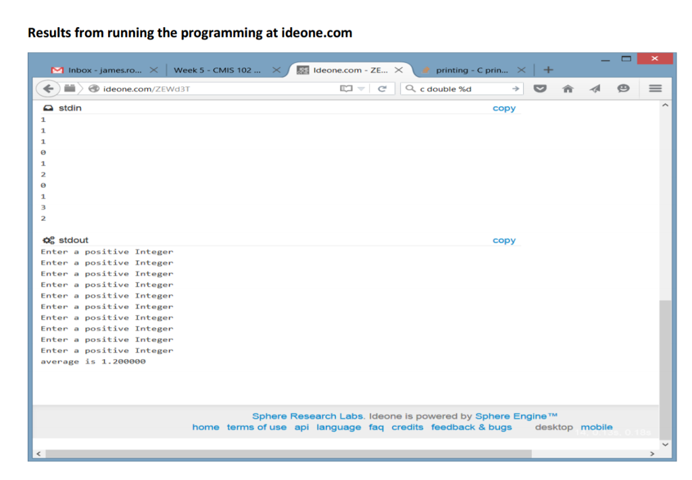Click the stdout heading label
The height and width of the screenshot is (480, 692).
(73, 240)
